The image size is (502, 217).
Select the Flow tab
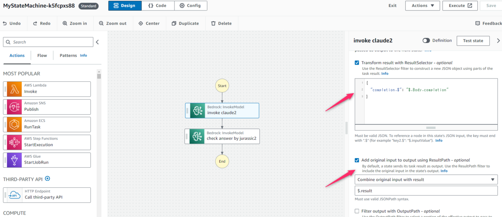click(42, 56)
